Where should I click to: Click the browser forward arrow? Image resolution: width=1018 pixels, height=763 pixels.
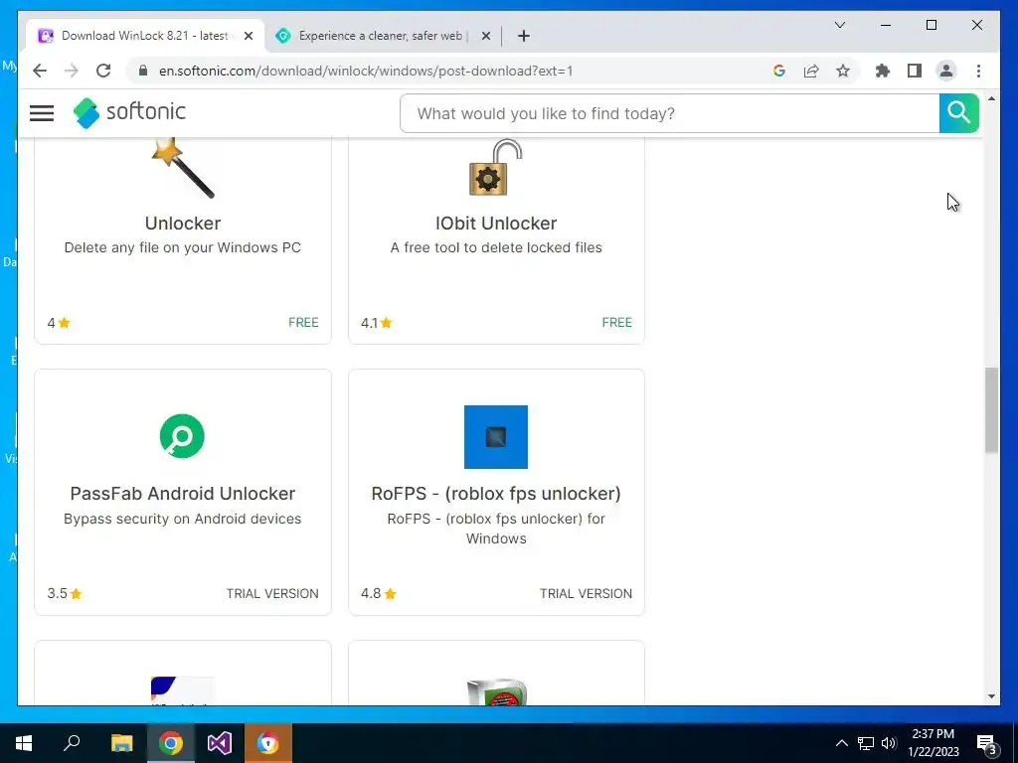pyautogui.click(x=72, y=71)
